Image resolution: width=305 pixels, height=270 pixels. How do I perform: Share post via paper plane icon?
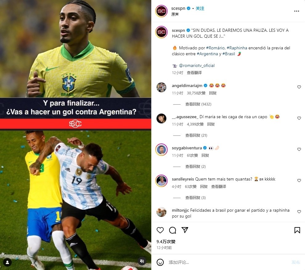[185, 230]
